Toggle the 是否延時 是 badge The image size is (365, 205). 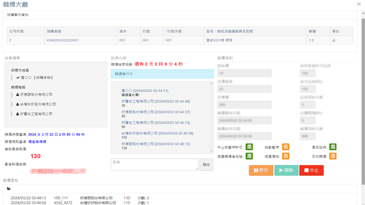tap(333, 147)
